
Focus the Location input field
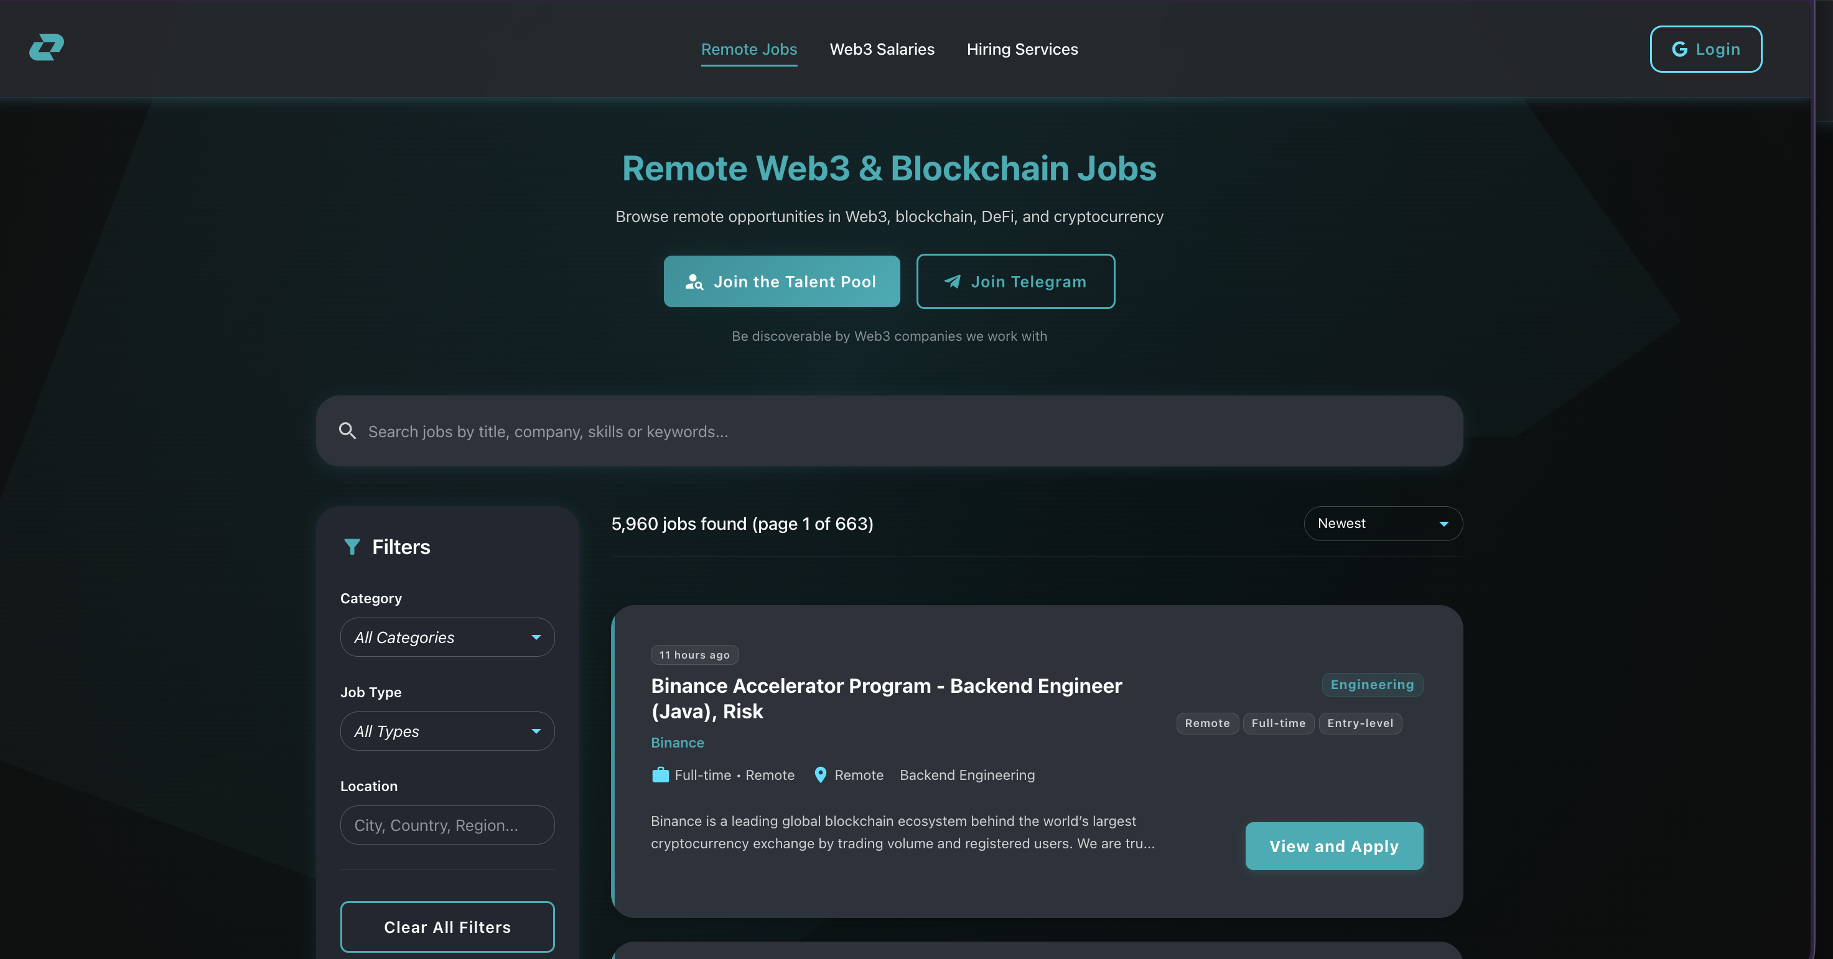point(447,825)
